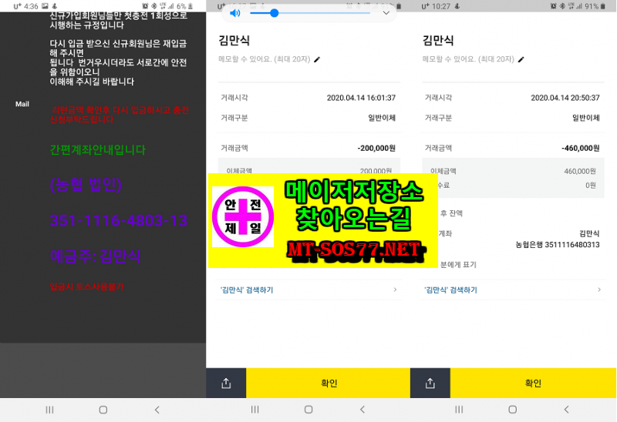Select 간편계좌안내입니다 green heading
Image resolution: width=617 pixels, height=422 pixels.
(98, 149)
